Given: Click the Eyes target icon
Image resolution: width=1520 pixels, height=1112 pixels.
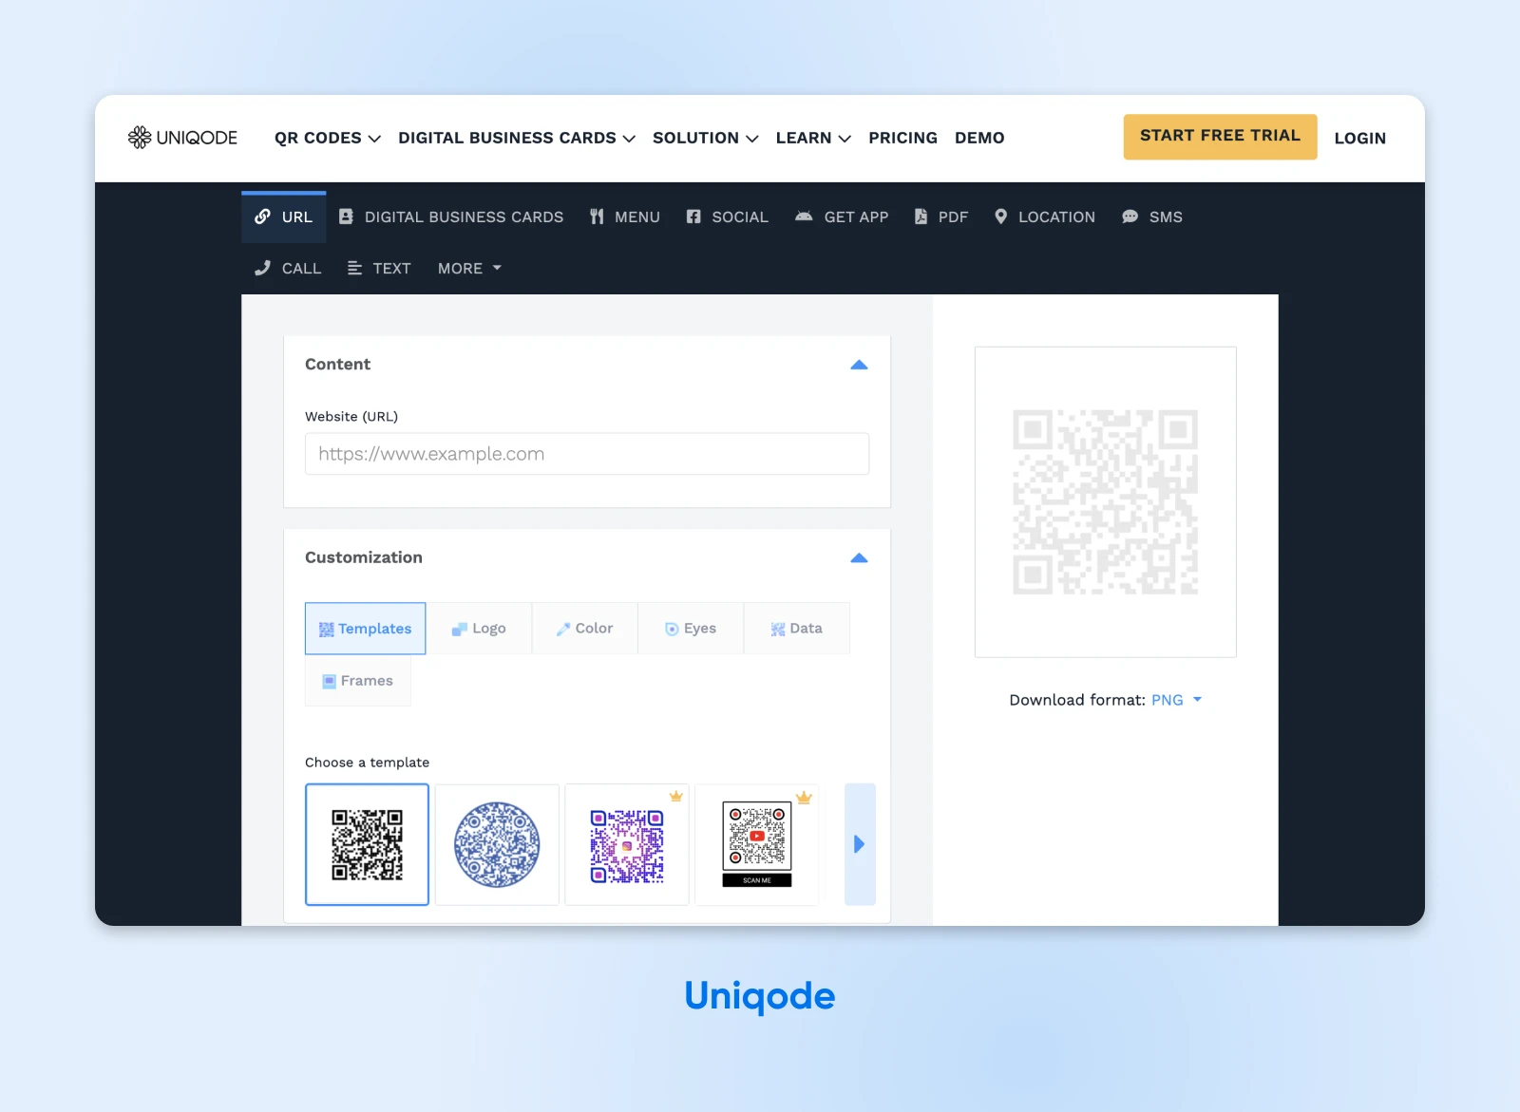Looking at the screenshot, I should pyautogui.click(x=672, y=629).
